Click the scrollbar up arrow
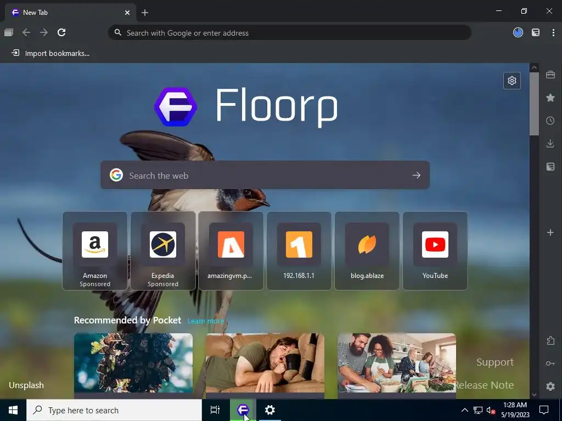The image size is (562, 421). point(534,67)
